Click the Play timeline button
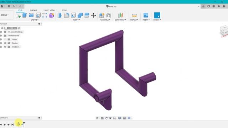The image size is (228, 128). coord(5,124)
